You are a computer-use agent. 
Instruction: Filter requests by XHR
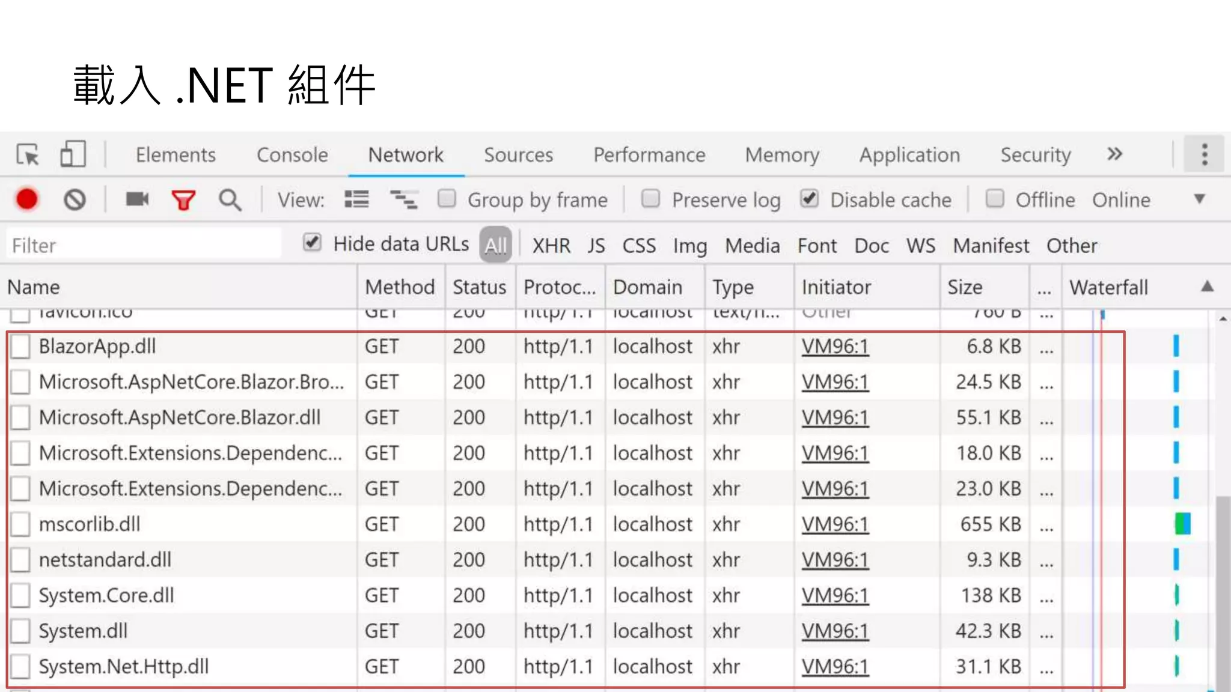(x=551, y=246)
